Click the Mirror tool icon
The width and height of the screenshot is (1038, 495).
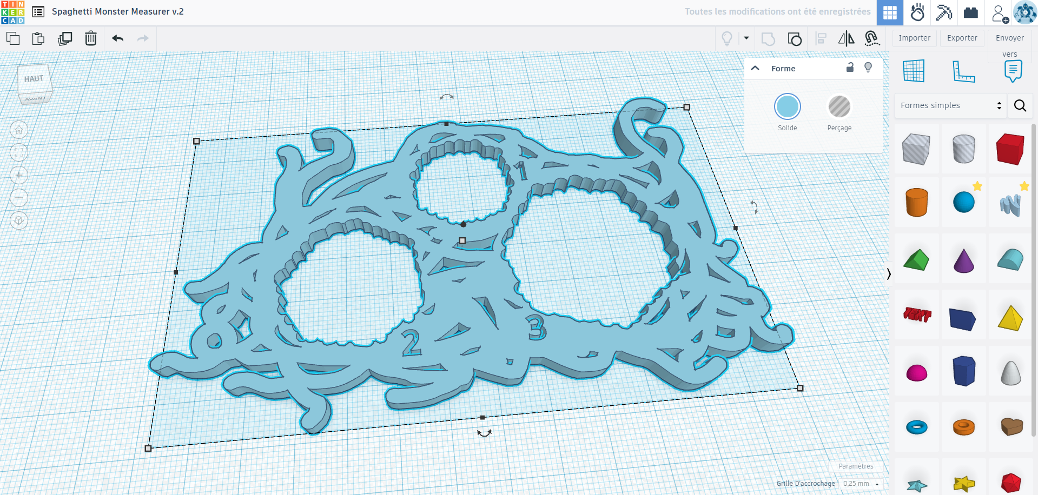point(847,38)
